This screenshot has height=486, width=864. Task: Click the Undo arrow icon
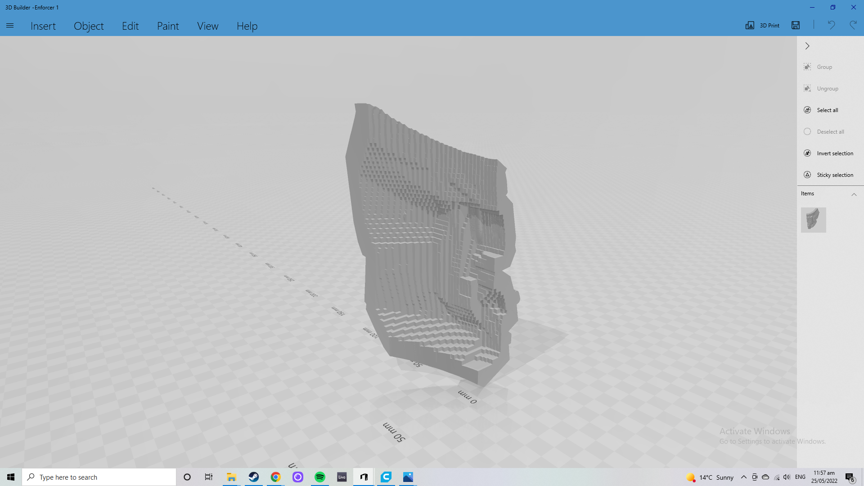click(831, 25)
